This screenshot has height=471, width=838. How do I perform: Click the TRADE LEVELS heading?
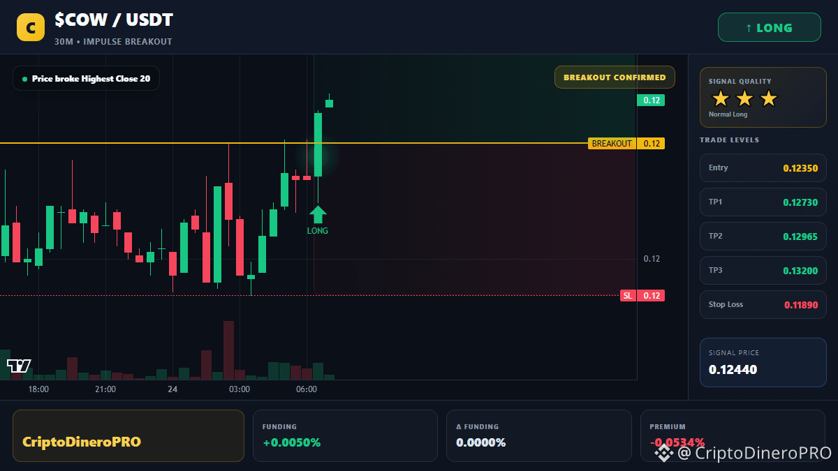[729, 140]
